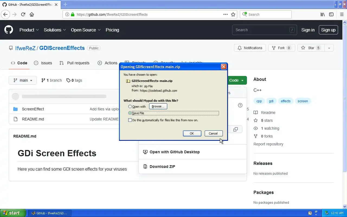The height and width of the screenshot is (217, 347).
Task: Expand the Open Source navigation dropdown
Action: point(86,30)
